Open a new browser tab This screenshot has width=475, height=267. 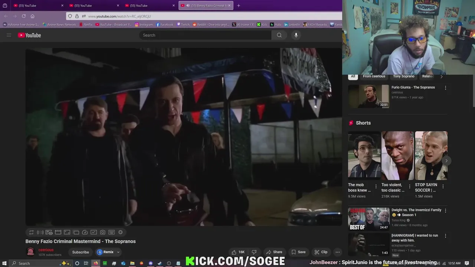click(x=239, y=6)
